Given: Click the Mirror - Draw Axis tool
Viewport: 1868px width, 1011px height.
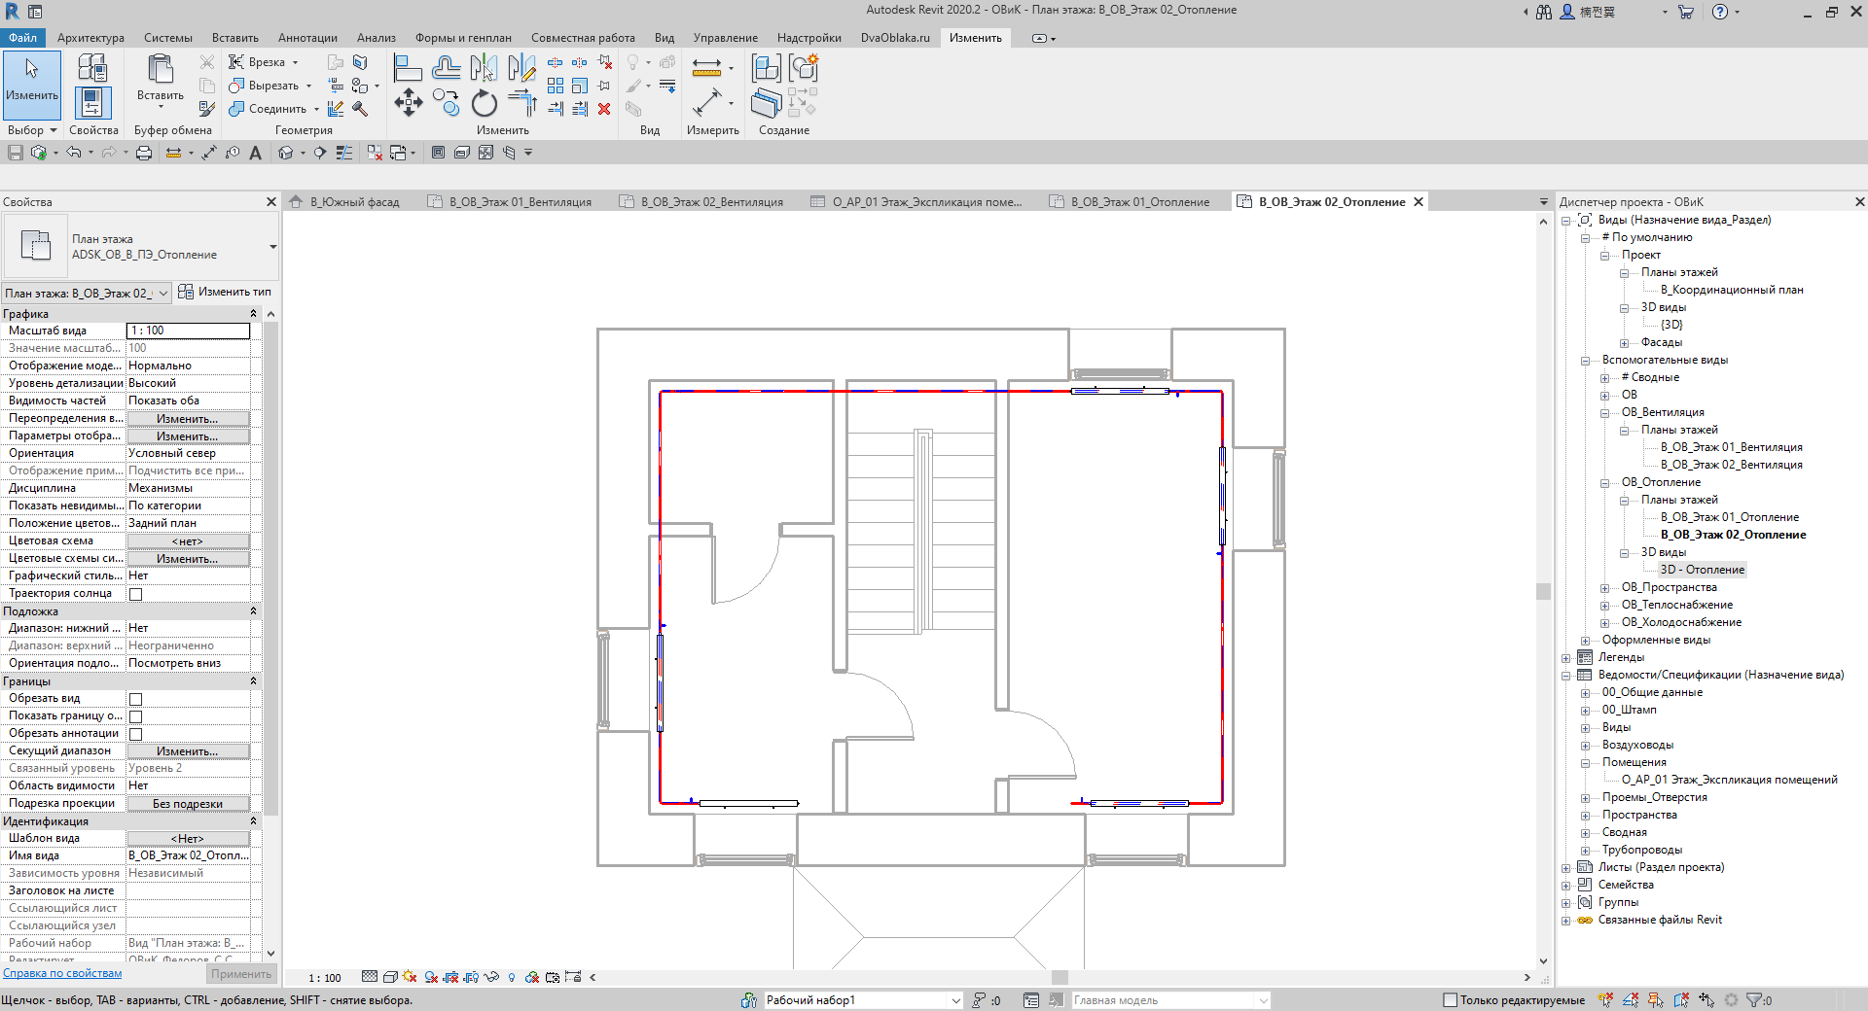Looking at the screenshot, I should [x=521, y=67].
